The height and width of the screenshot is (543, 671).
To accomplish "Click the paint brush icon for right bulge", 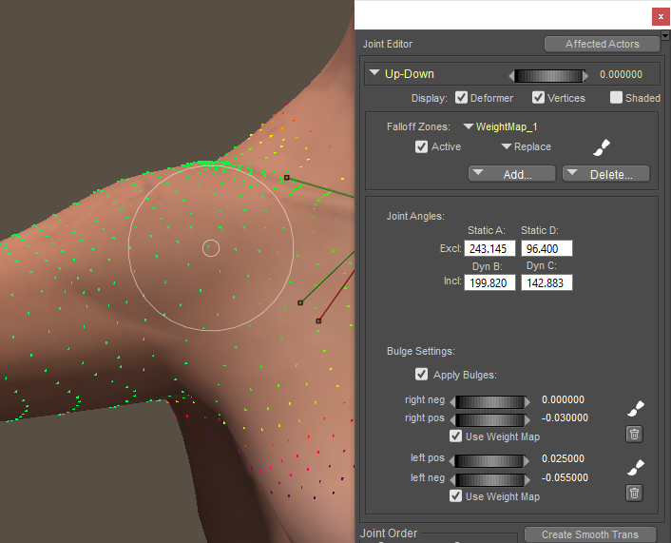I will tap(635, 409).
